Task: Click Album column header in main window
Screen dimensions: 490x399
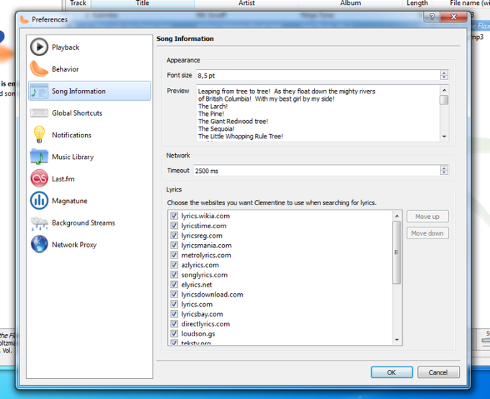Action: click(351, 3)
